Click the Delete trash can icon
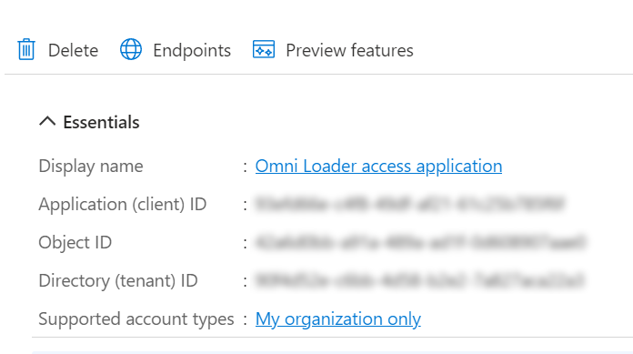 coord(26,49)
